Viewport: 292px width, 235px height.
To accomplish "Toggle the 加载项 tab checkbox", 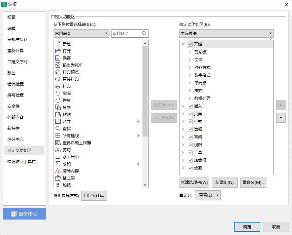I will point(191,160).
